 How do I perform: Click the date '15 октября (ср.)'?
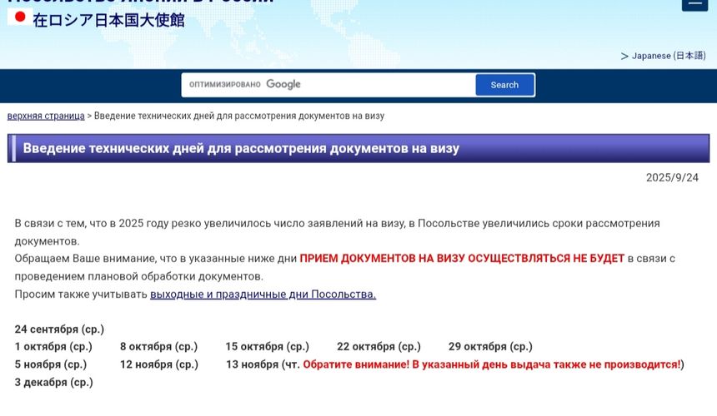[x=267, y=347]
